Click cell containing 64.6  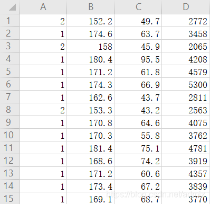(138, 122)
